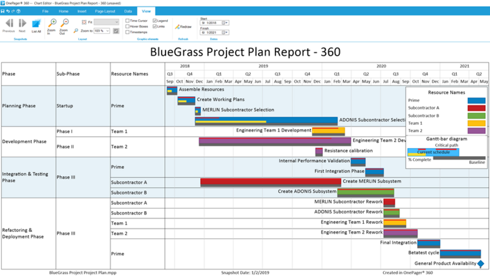Uncheck the Legend checkbox
The width and height of the screenshot is (490, 276).
(x=155, y=21)
